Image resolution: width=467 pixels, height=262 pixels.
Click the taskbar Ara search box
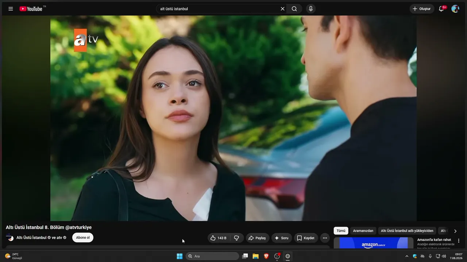pos(212,256)
